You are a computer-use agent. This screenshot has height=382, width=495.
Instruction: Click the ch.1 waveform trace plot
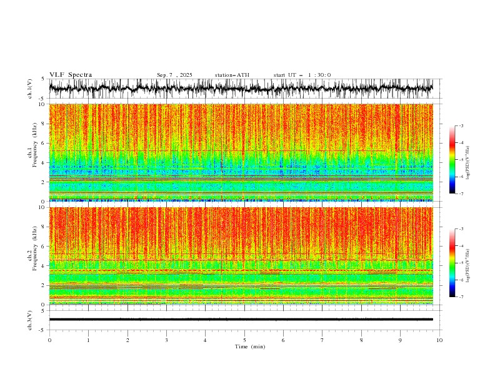tap(241, 89)
